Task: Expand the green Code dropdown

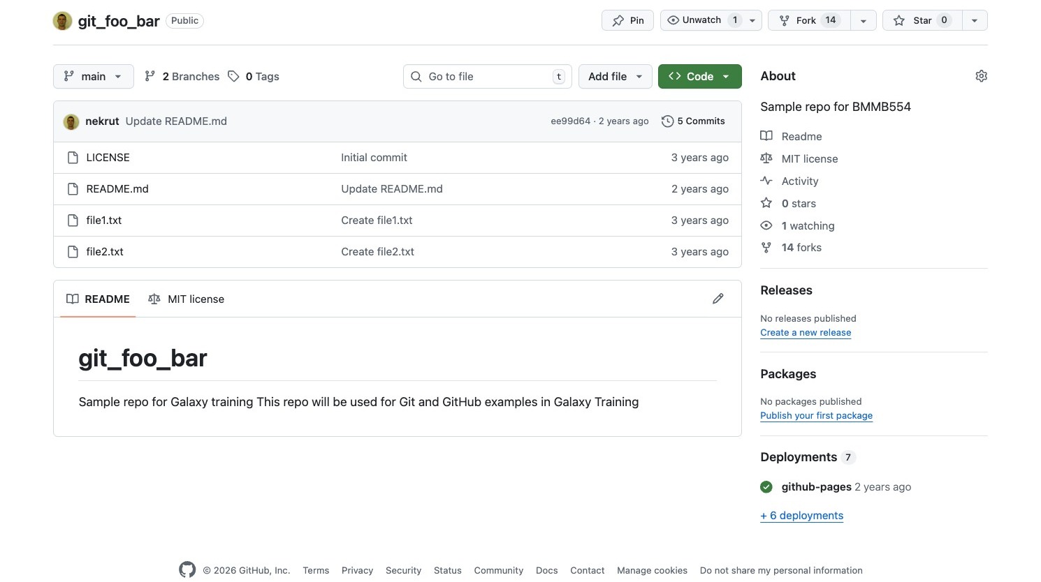Action: [699, 77]
